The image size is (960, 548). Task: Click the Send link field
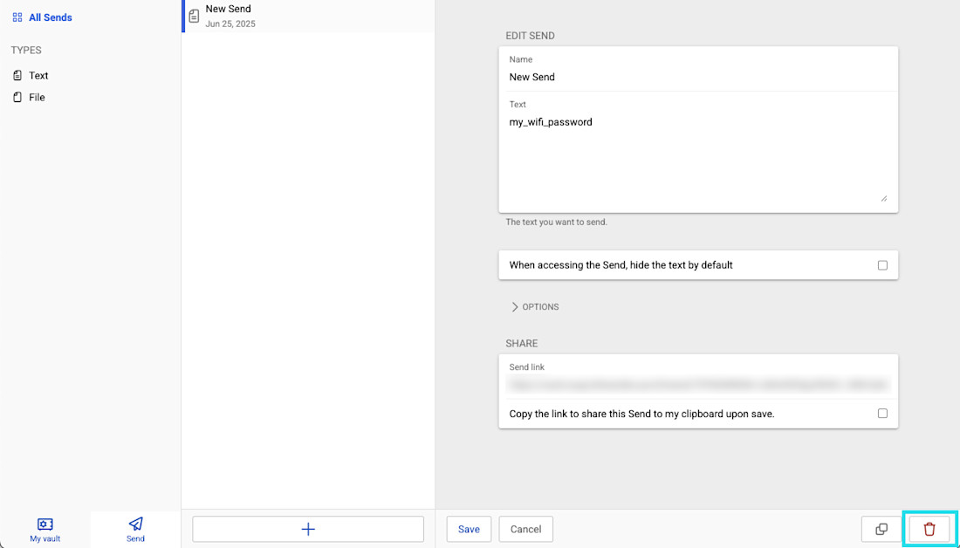(698, 384)
